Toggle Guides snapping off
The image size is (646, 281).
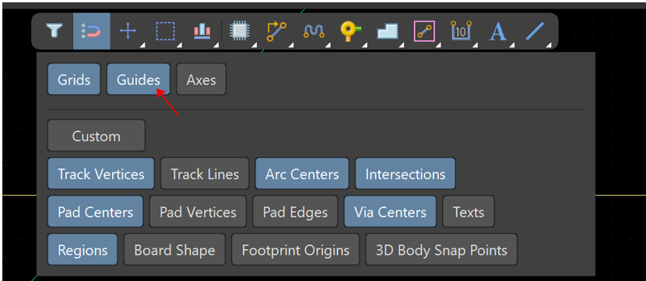pyautogui.click(x=138, y=79)
